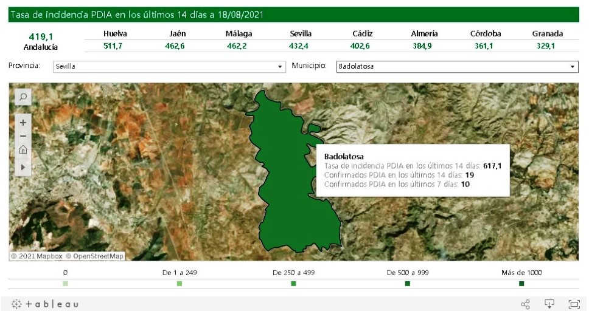The image size is (589, 311).
Task: Click the download icon in footer
Action: coord(549,304)
